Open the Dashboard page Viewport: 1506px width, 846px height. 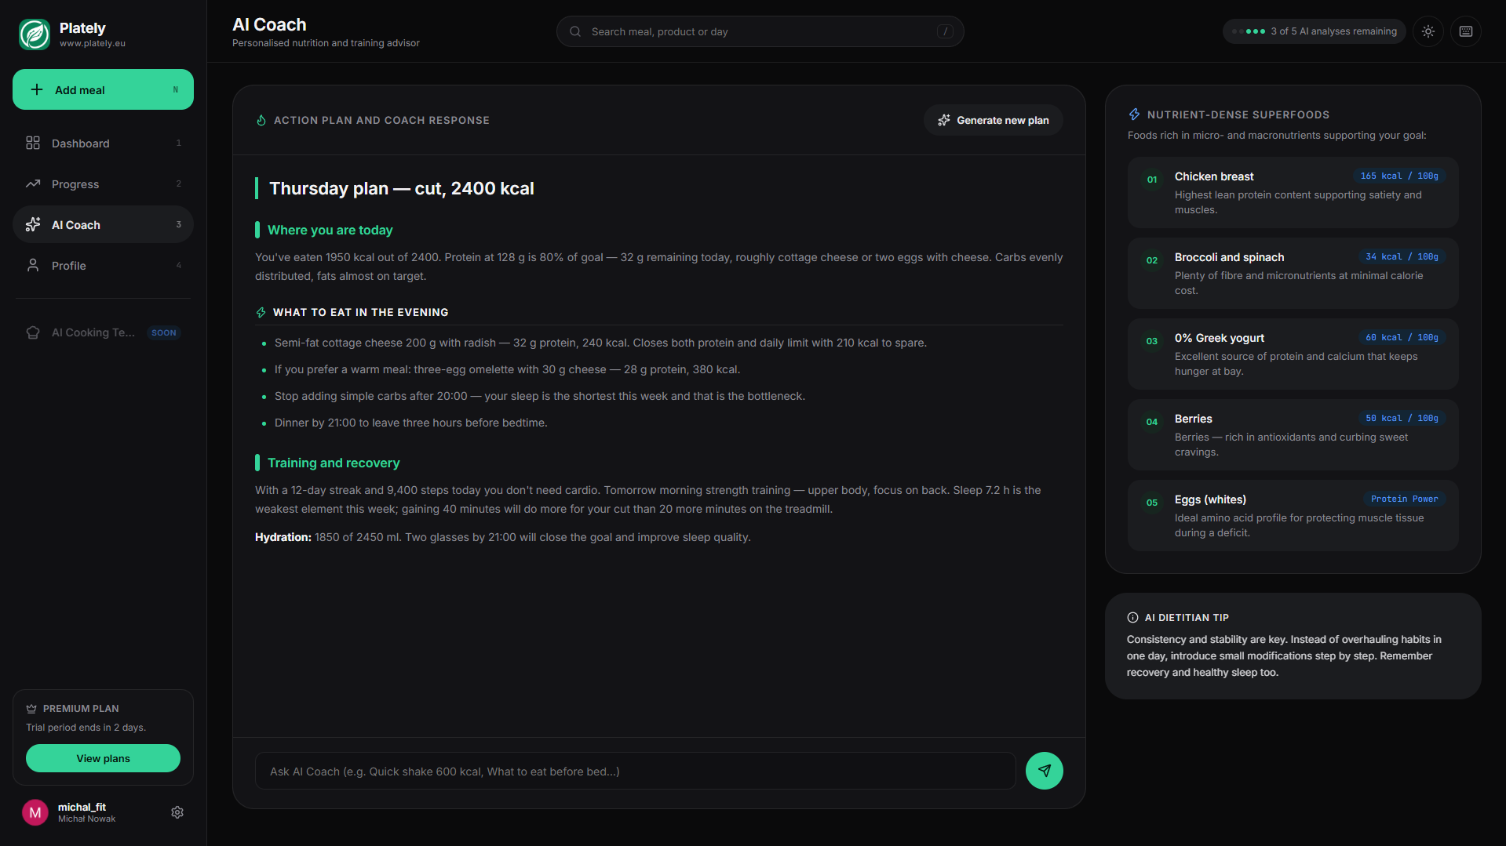coord(103,143)
